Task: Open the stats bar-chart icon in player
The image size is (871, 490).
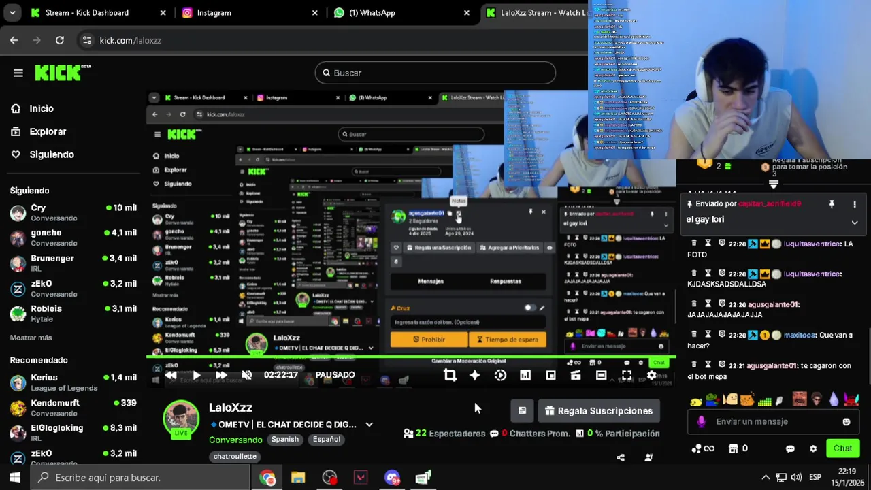Action: point(525,375)
